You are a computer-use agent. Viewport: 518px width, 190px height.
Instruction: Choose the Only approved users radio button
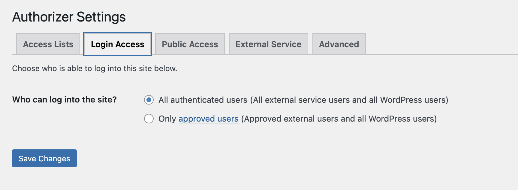[x=149, y=119]
